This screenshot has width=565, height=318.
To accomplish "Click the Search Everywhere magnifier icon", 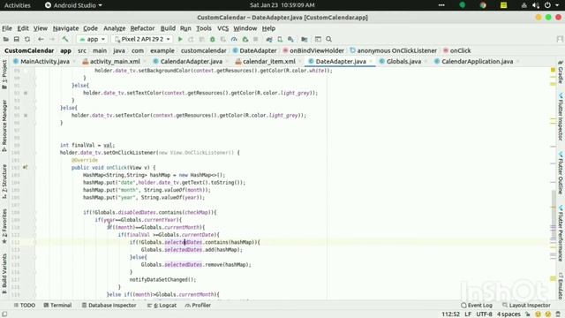I will pos(328,39).
